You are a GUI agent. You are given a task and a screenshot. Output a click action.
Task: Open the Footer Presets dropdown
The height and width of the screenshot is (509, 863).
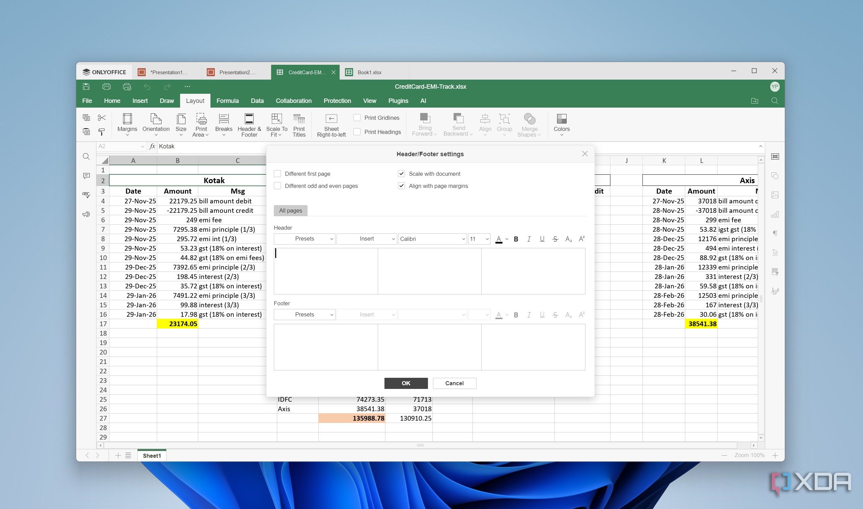305,314
